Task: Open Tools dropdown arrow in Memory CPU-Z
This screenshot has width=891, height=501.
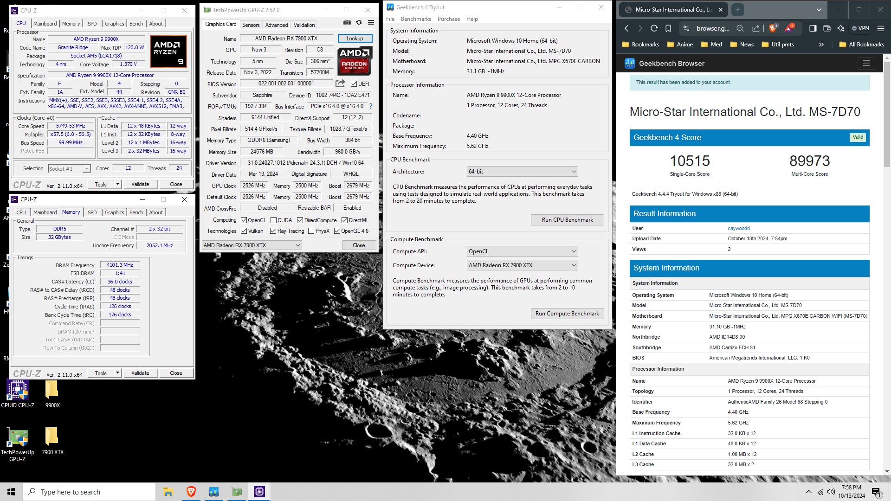Action: point(117,373)
